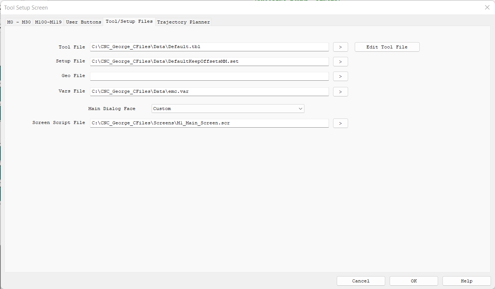
Task: Click browse button next to Geo File
Action: (x=340, y=76)
